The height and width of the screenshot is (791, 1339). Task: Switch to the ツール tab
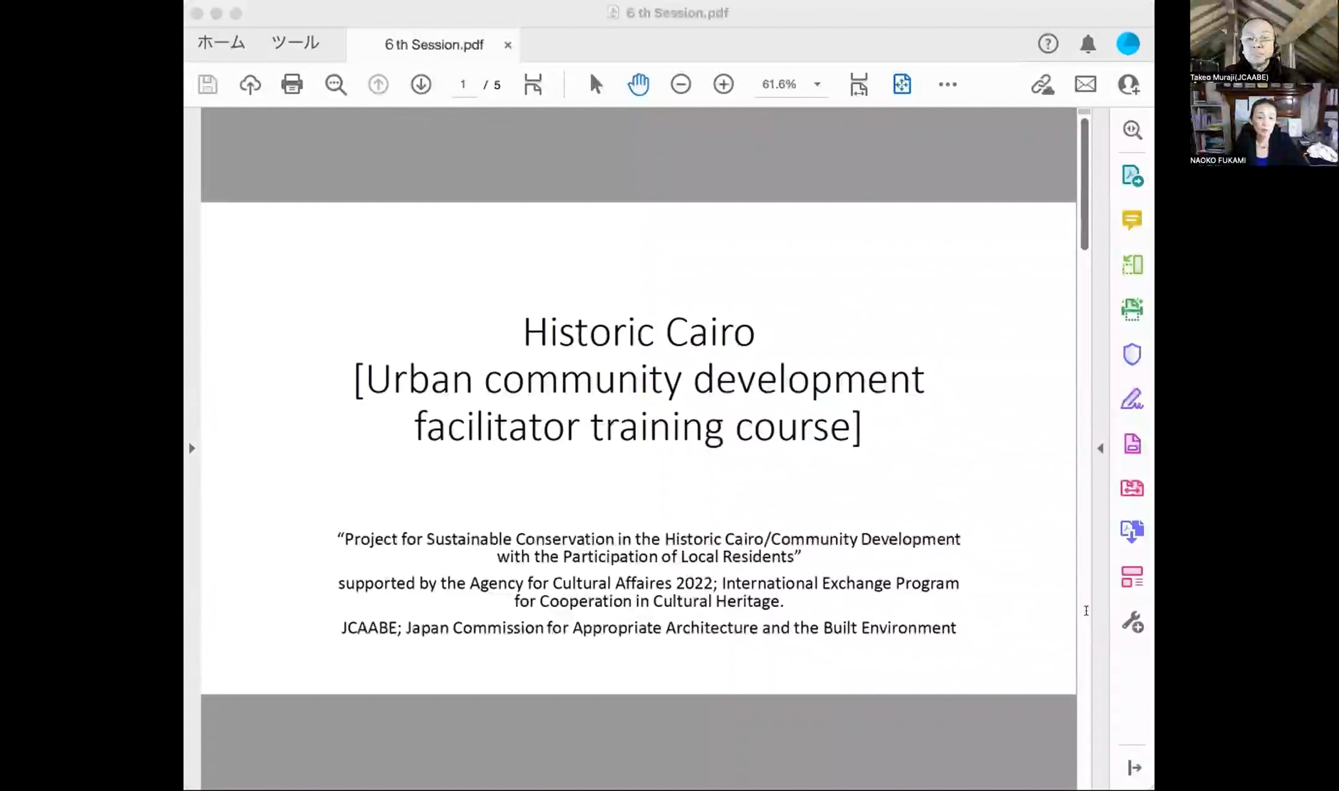pyautogui.click(x=295, y=42)
